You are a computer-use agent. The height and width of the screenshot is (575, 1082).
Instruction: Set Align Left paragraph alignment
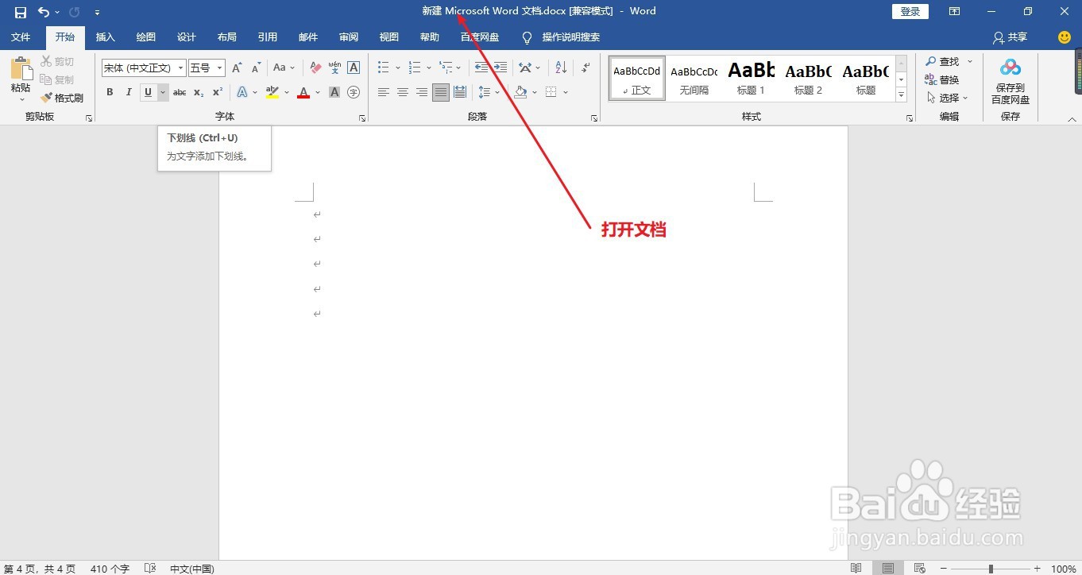pyautogui.click(x=384, y=92)
